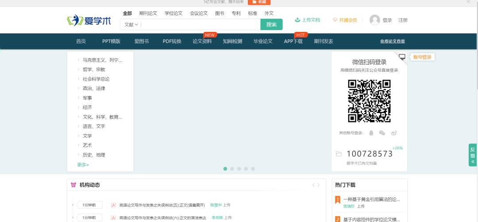Screen dimensions: 478x222
Task: Click next arrow in 机构动态 panel
Action: pyautogui.click(x=319, y=185)
